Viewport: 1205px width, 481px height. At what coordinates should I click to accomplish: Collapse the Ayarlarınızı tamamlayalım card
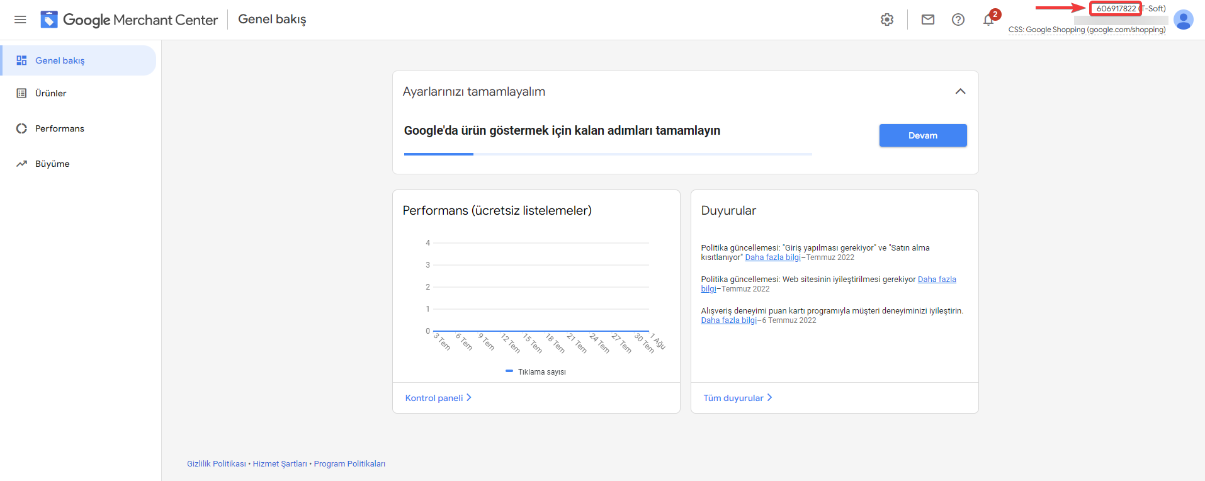click(960, 91)
